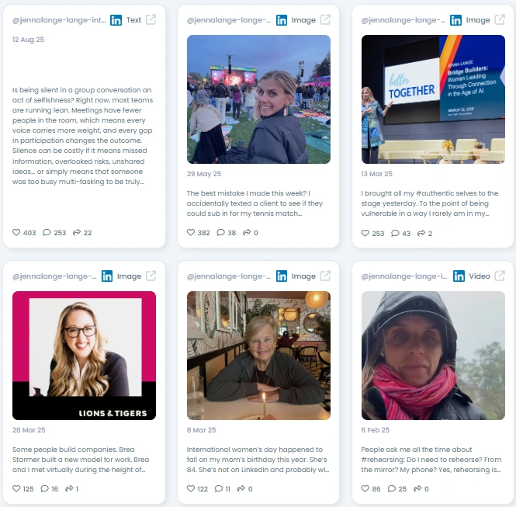
Task: Click comment icon showing 253 comments
Action: (47, 232)
